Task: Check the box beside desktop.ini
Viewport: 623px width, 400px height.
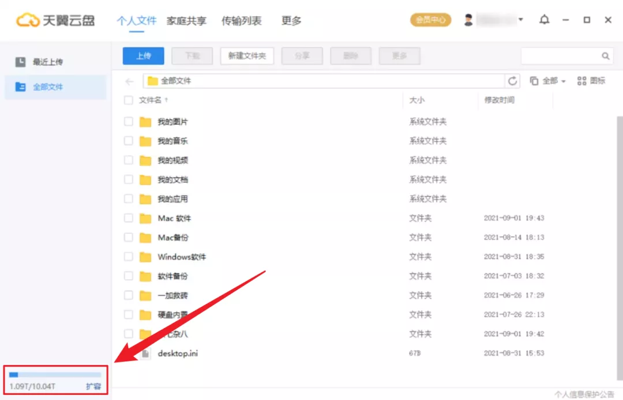Action: point(128,353)
